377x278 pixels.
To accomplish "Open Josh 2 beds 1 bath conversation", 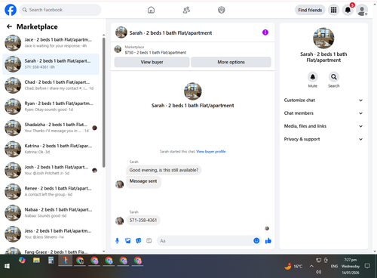I will click(51, 170).
